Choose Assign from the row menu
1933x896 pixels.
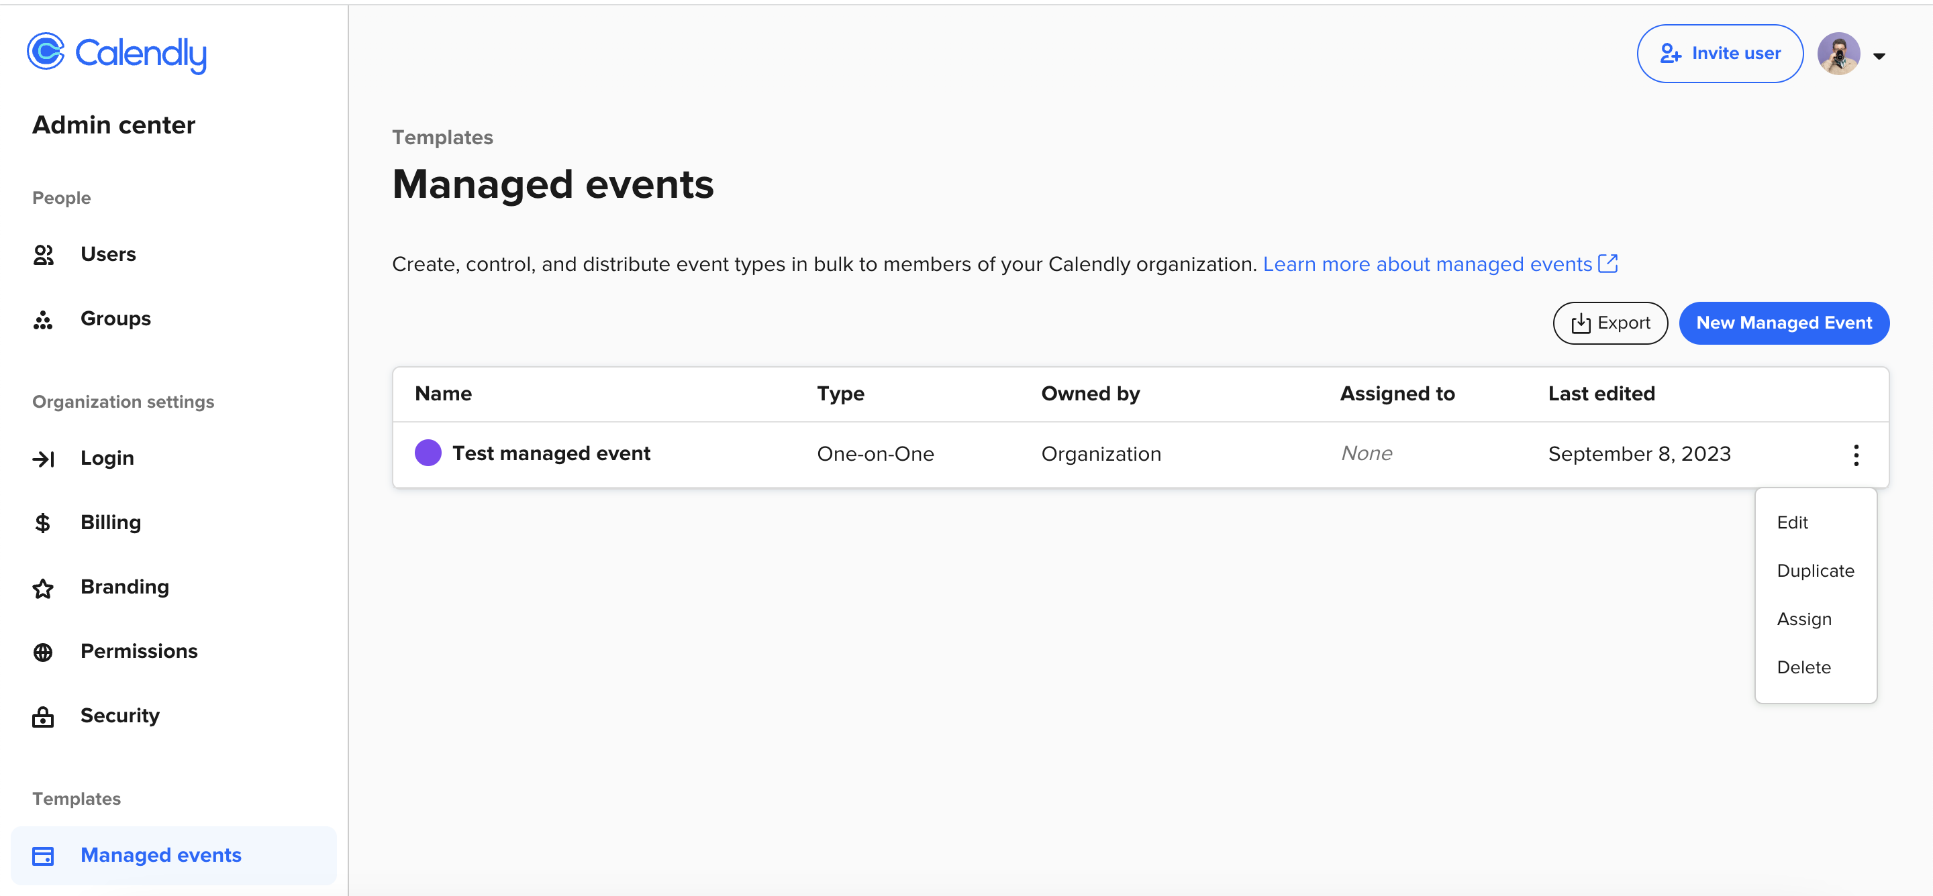pyautogui.click(x=1804, y=619)
